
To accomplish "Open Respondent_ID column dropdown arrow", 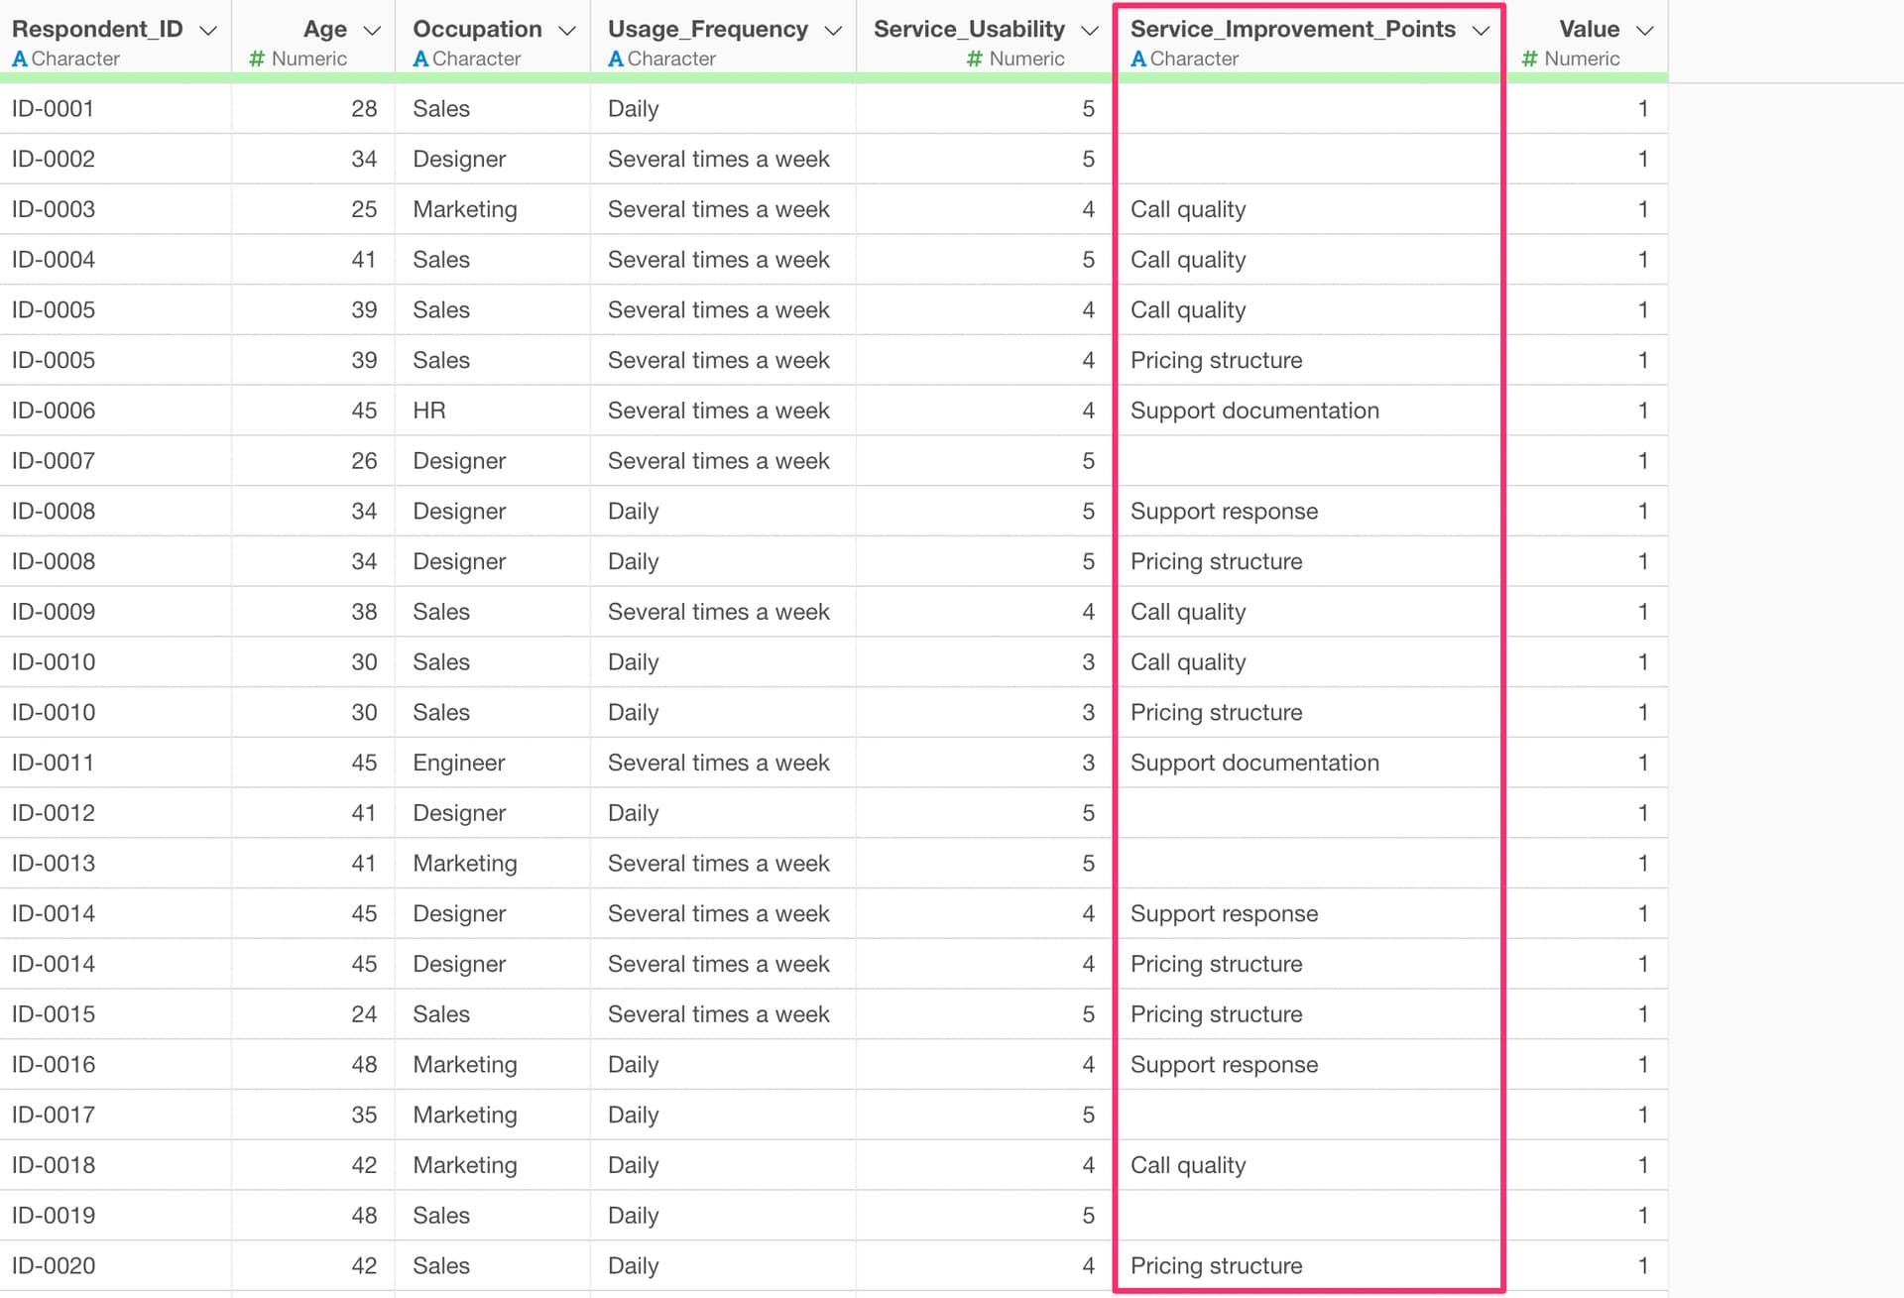I will [x=208, y=31].
